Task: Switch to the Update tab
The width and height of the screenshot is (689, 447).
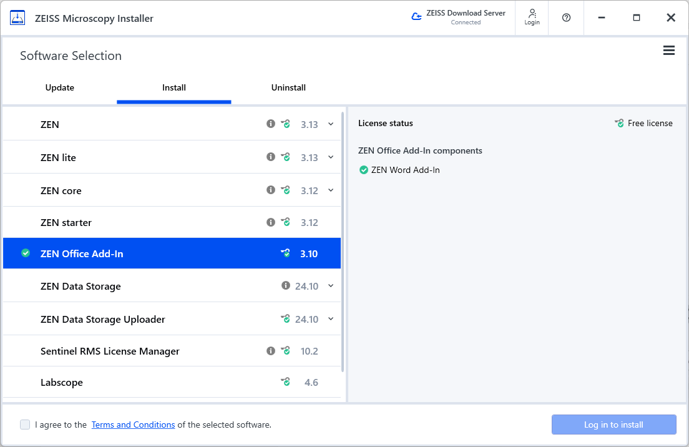Action: tap(60, 87)
